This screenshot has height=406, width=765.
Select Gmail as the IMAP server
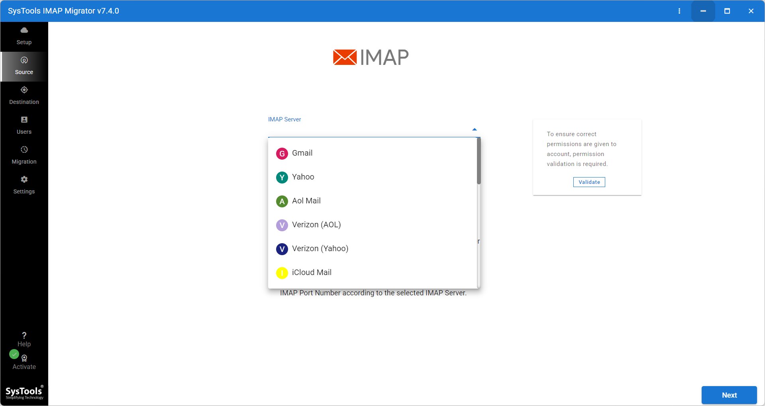click(x=302, y=153)
